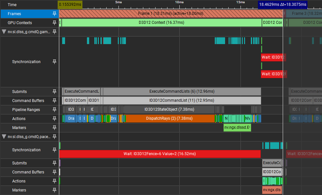Pin the Frames row
The height and width of the screenshot is (195, 322).
pyautogui.click(x=54, y=14)
